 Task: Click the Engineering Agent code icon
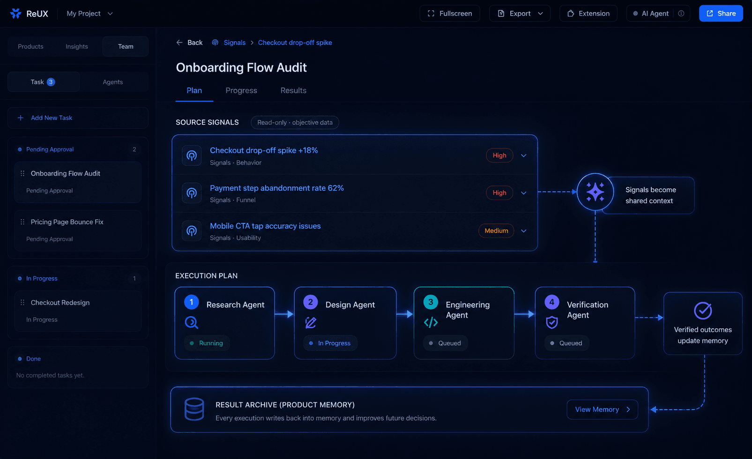(431, 322)
